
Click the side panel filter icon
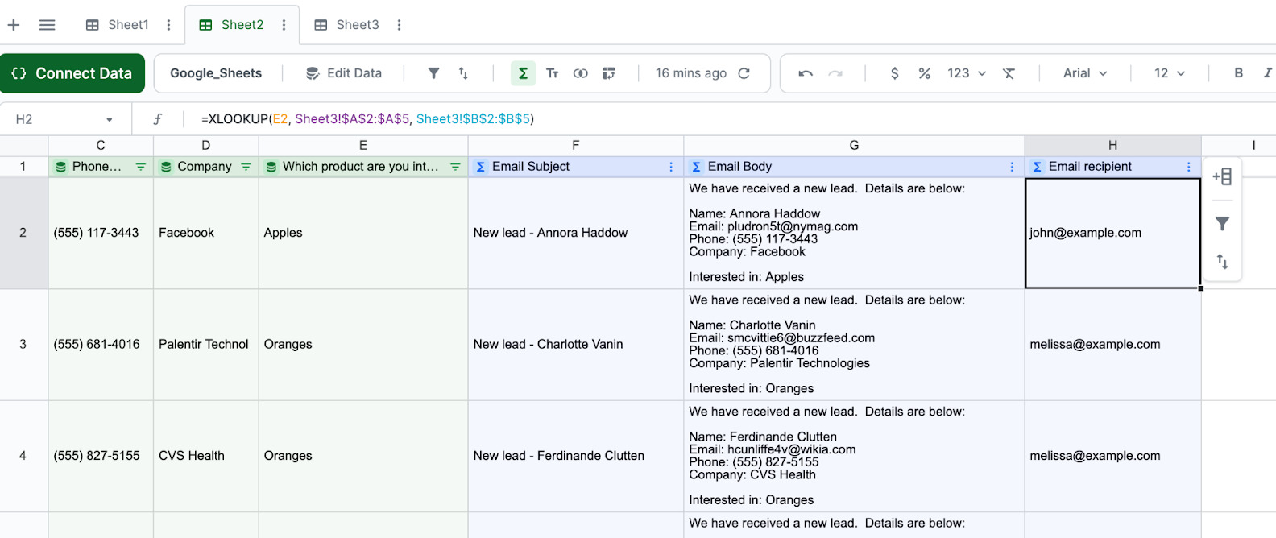1222,224
